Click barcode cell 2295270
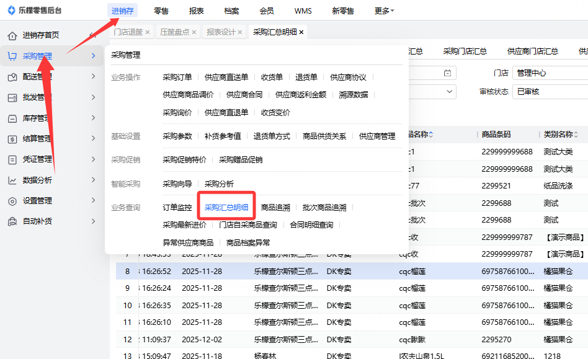Viewport: 588px width, 359px height. pyautogui.click(x=496, y=340)
